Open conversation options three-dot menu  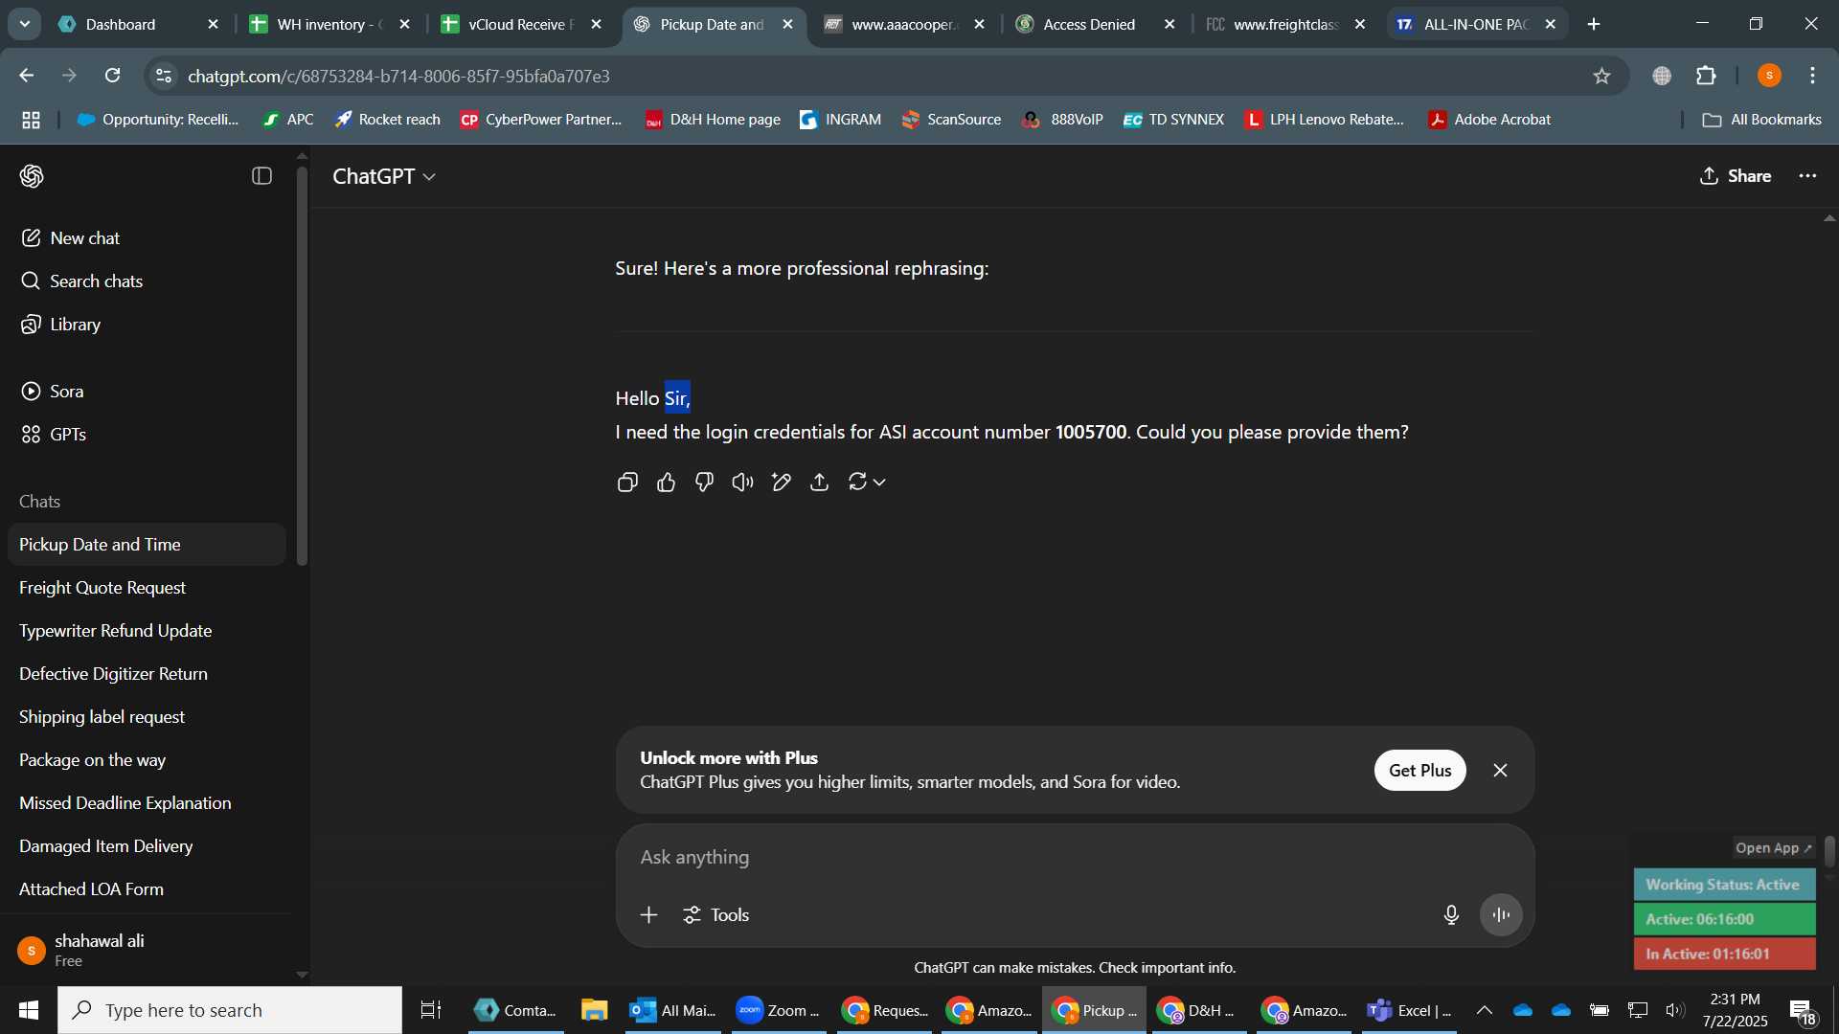click(1807, 176)
